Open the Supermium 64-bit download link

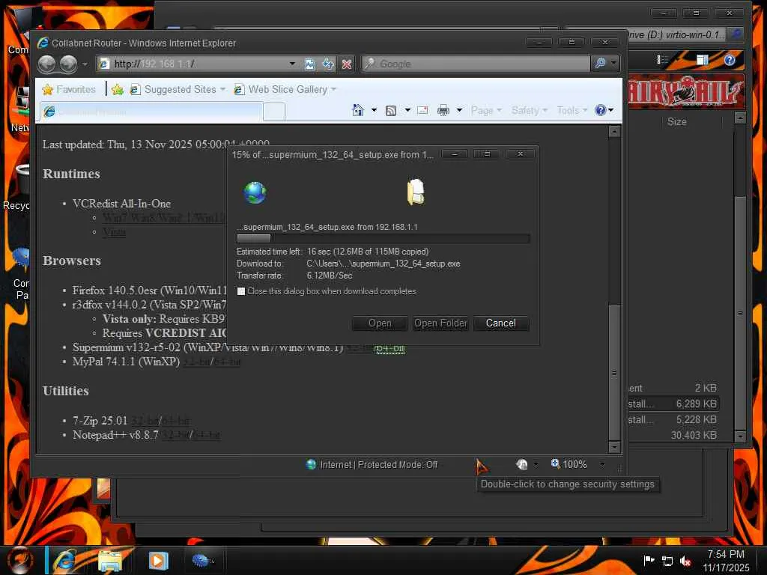389,349
